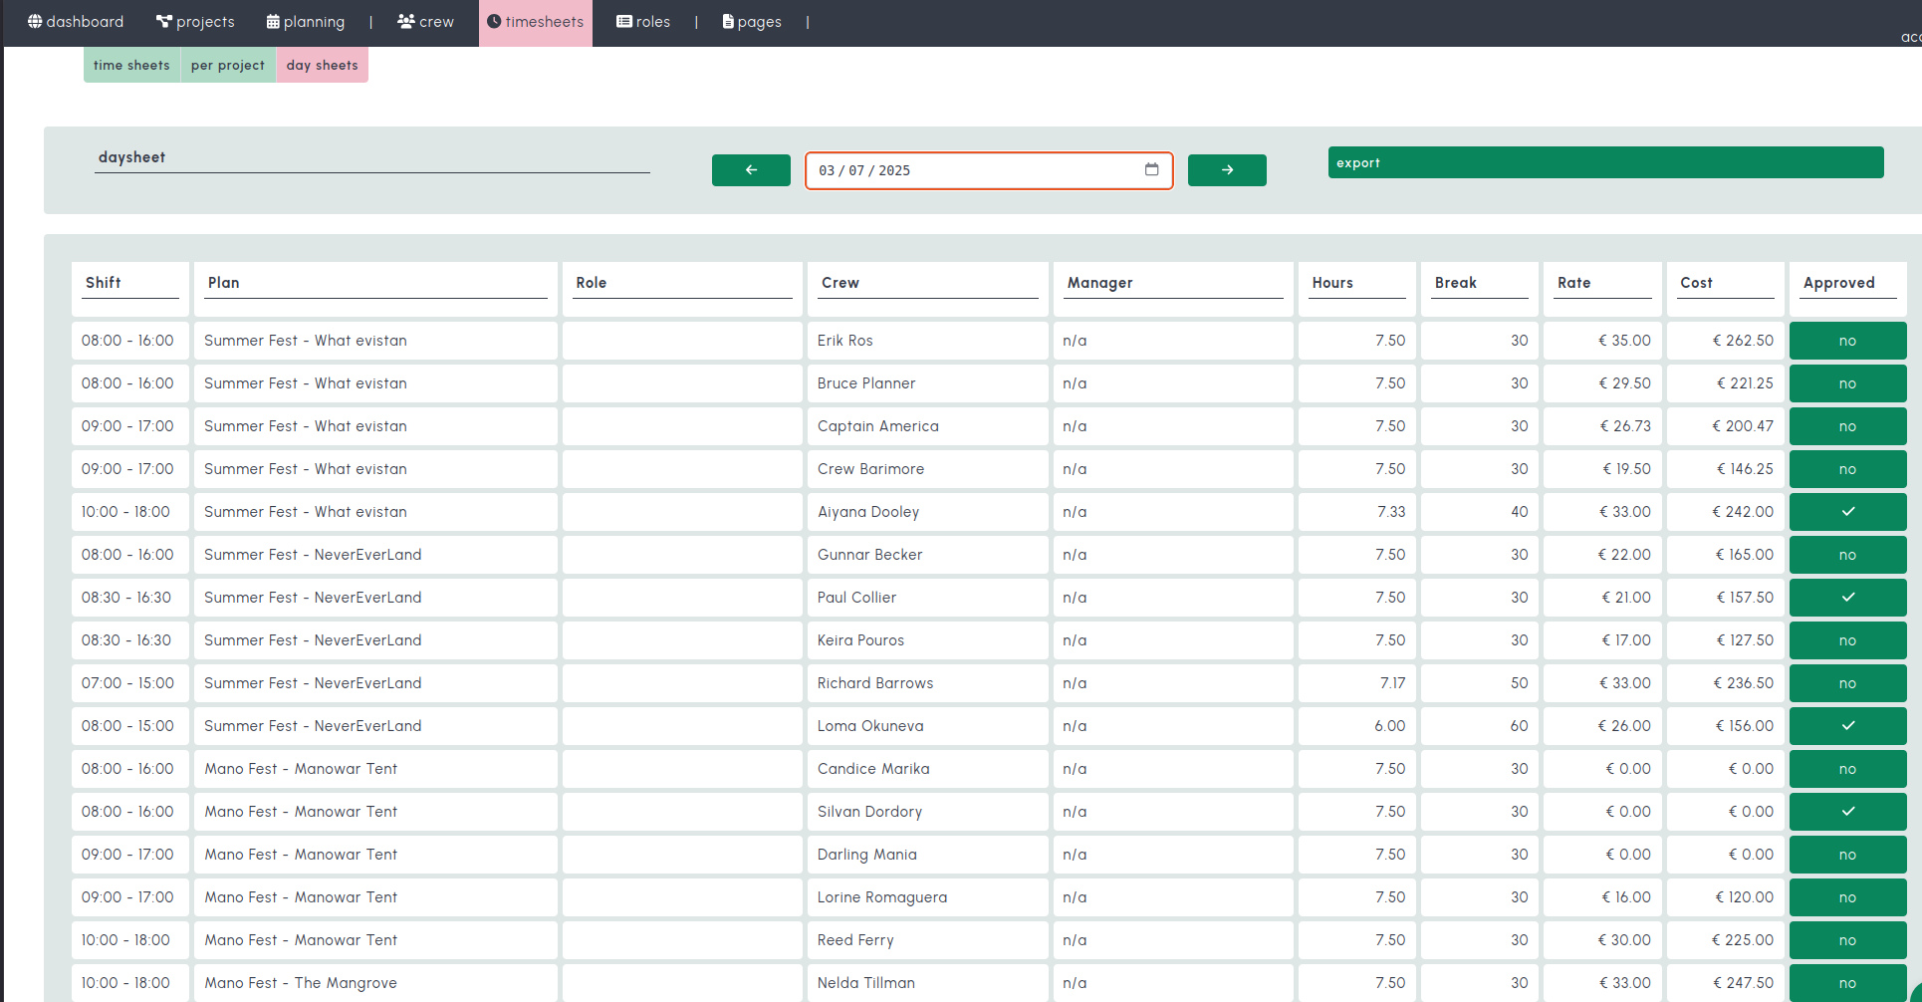The image size is (1922, 1002).
Task: Go to previous day with left arrow
Action: coord(750,170)
